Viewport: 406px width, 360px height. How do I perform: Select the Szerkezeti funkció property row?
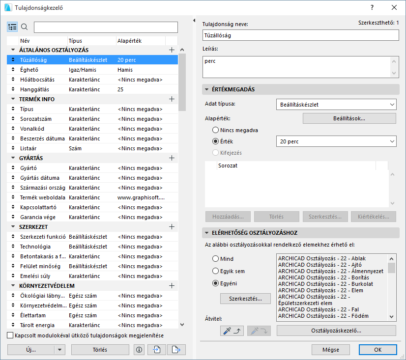pos(92,237)
